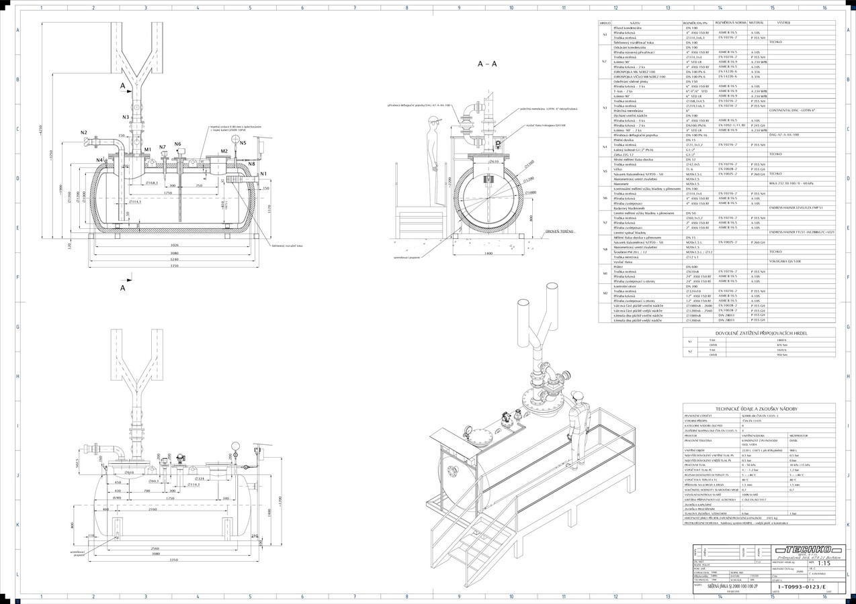Click the N6 nozzle label on the tank
Image resolution: width=856 pixels, height=604 pixels.
(x=178, y=144)
